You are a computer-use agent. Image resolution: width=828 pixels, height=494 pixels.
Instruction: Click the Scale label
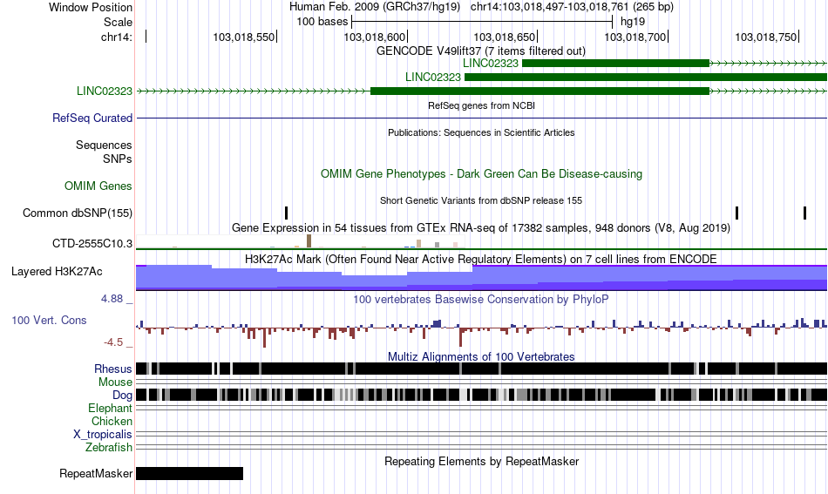click(x=118, y=22)
